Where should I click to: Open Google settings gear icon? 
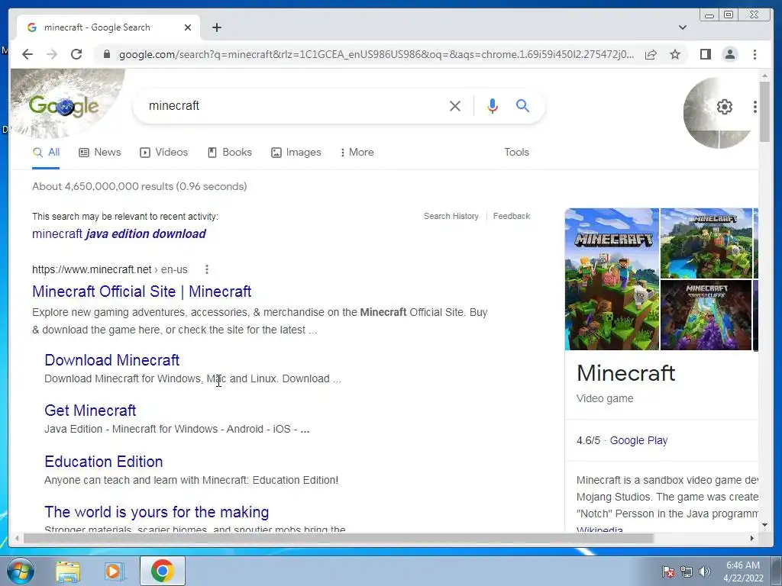[x=724, y=107]
